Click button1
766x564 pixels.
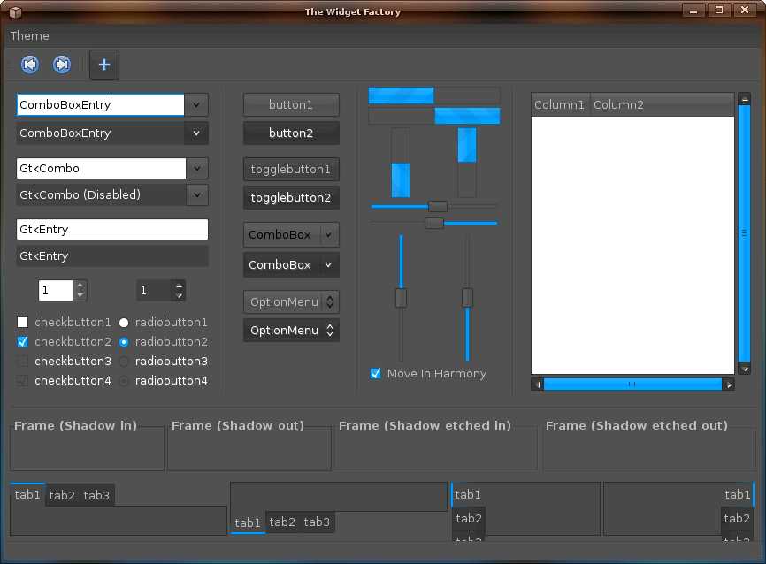pos(291,105)
